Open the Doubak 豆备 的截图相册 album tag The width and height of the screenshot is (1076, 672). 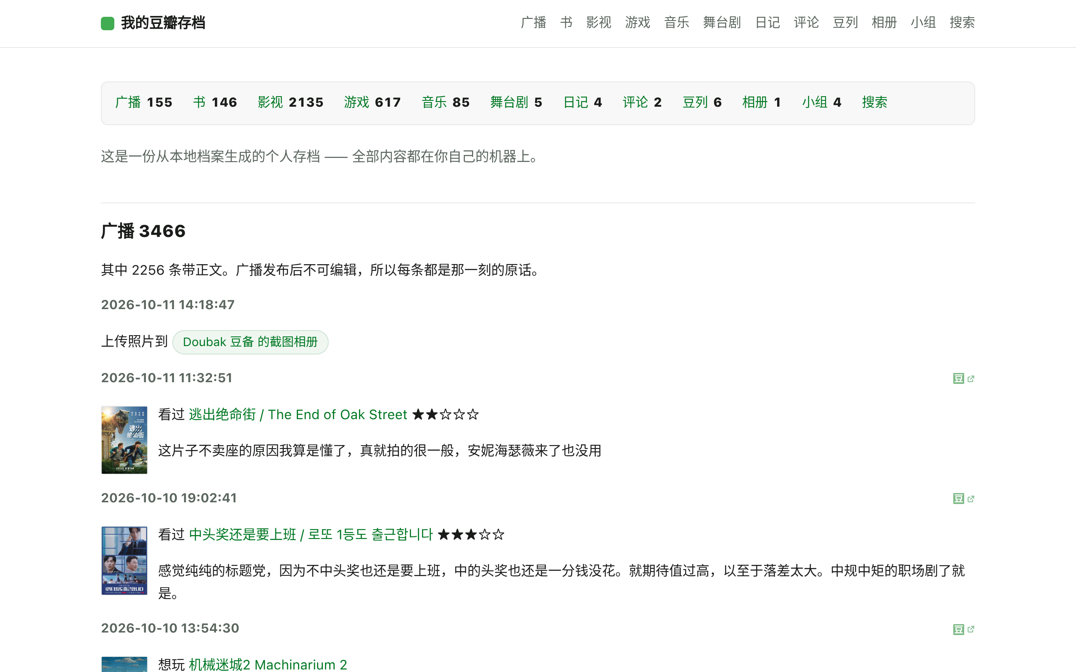coord(251,342)
